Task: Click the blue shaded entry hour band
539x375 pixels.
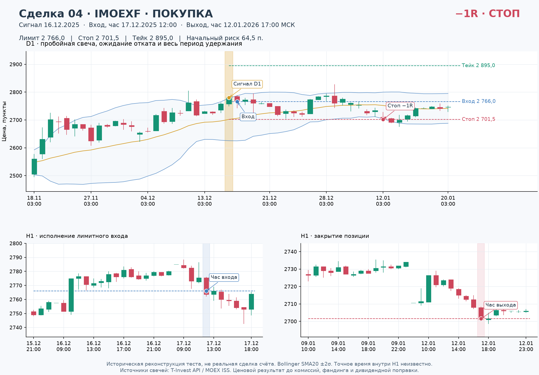Action: click(206, 290)
